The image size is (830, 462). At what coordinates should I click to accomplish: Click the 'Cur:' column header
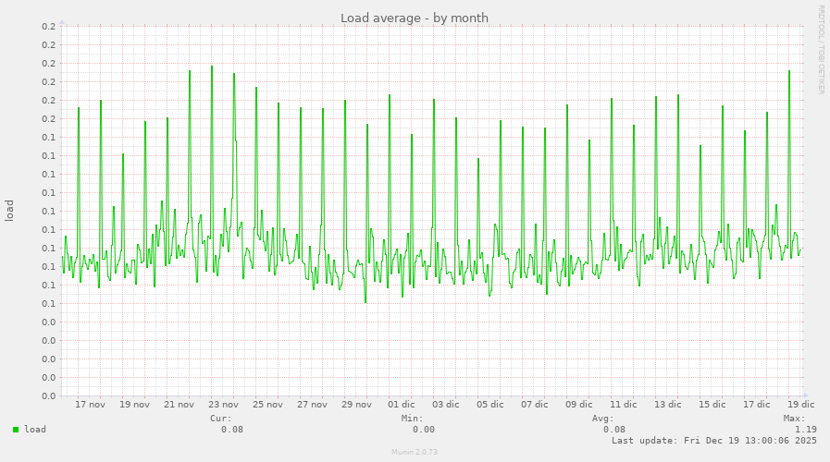coord(221,419)
